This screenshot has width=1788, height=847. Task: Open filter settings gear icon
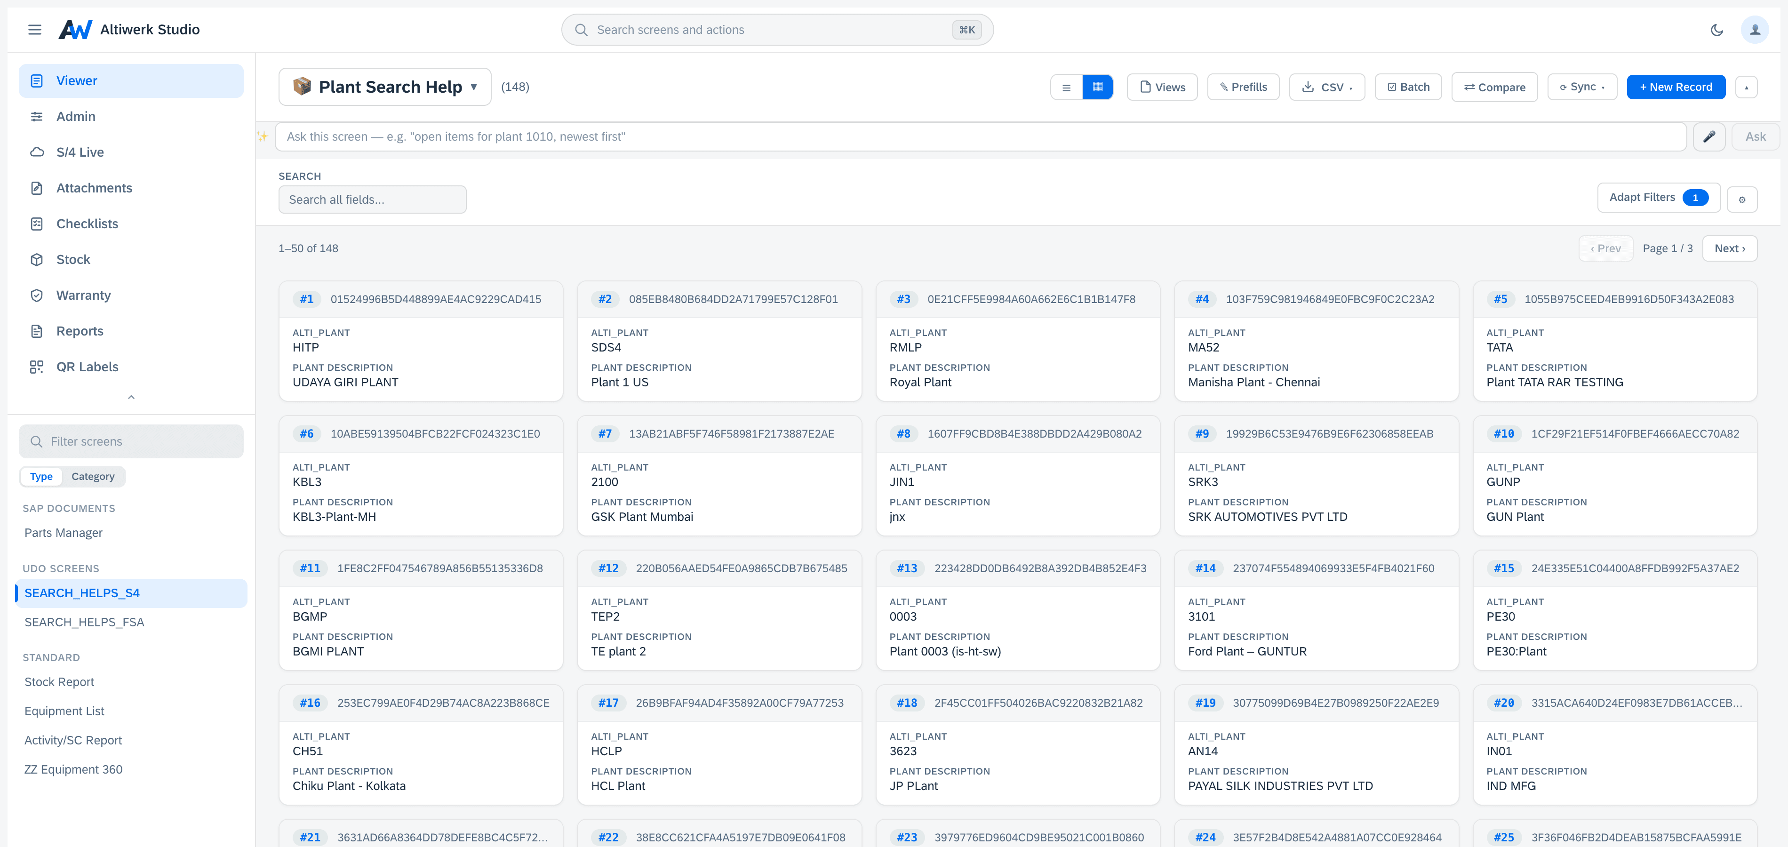pyautogui.click(x=1741, y=200)
